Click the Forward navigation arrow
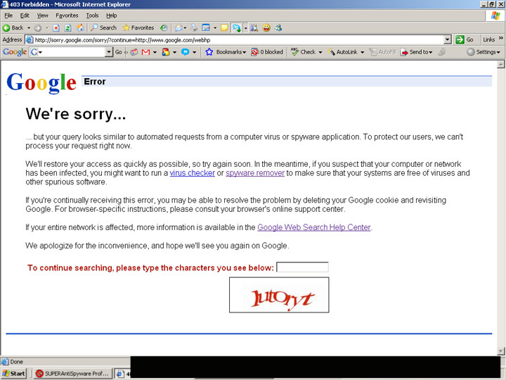Viewport: 506px width, 380px height. [38, 28]
